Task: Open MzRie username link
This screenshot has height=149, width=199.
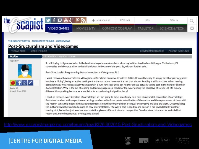Action: [14, 57]
